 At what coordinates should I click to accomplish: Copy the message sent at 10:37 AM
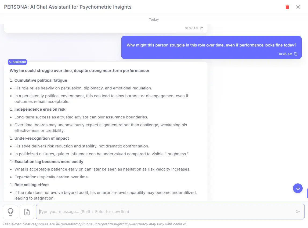pos(202,28)
